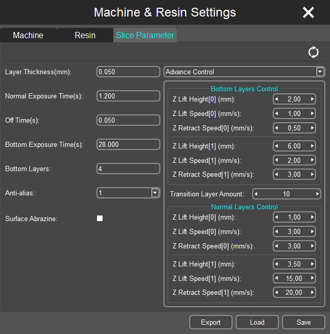Image resolution: width=330 pixels, height=334 pixels.
Task: Open the Advance Control dropdown
Action: click(320, 72)
